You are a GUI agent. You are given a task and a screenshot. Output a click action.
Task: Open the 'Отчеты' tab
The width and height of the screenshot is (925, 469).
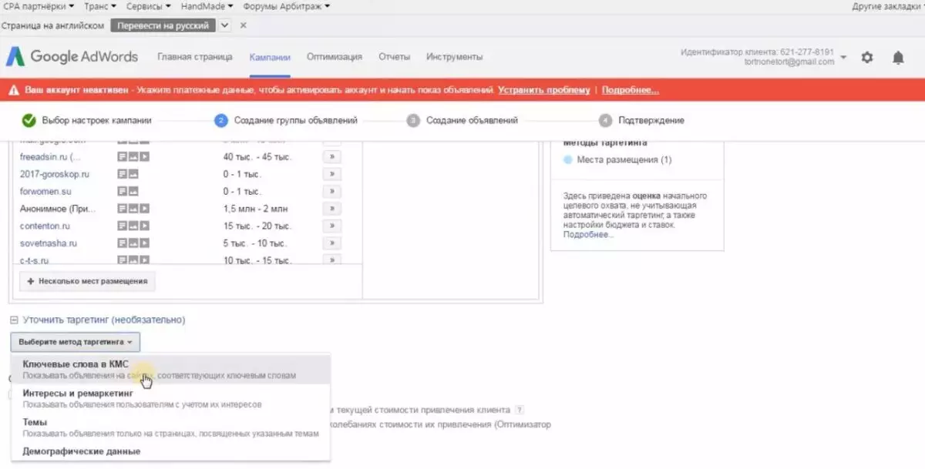click(x=394, y=57)
